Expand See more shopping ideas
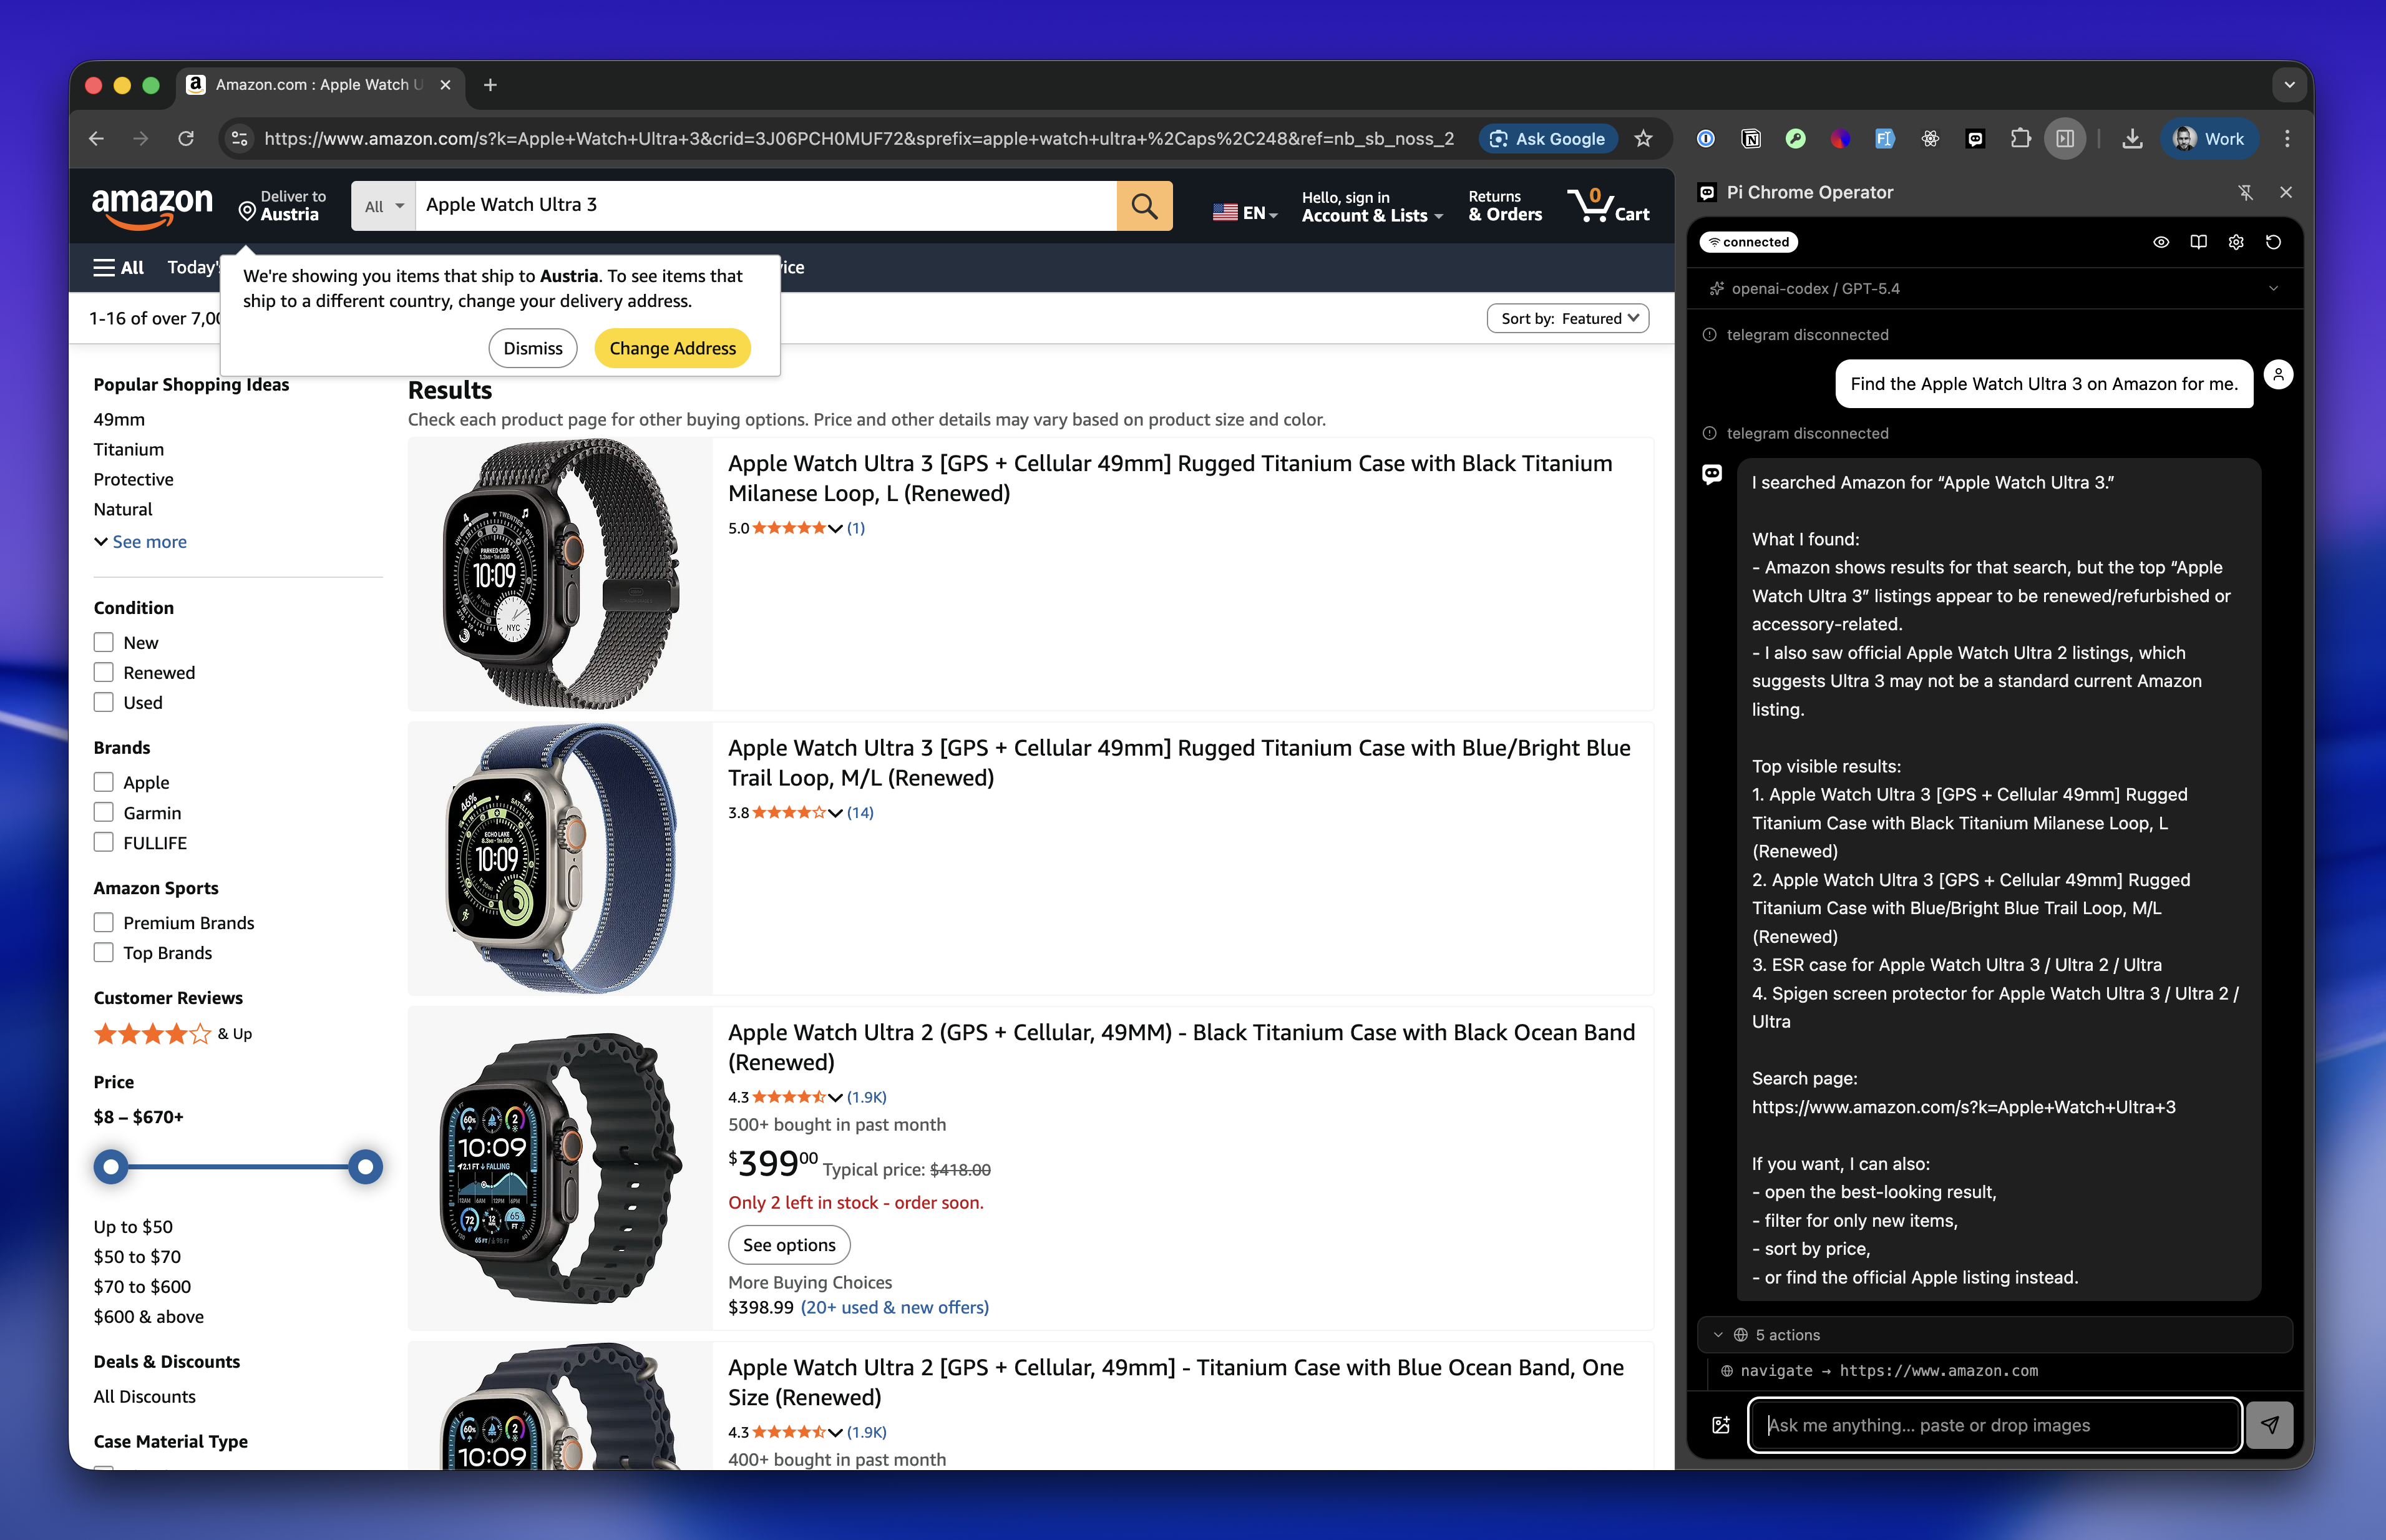Image resolution: width=2386 pixels, height=1540 pixels. 141,541
